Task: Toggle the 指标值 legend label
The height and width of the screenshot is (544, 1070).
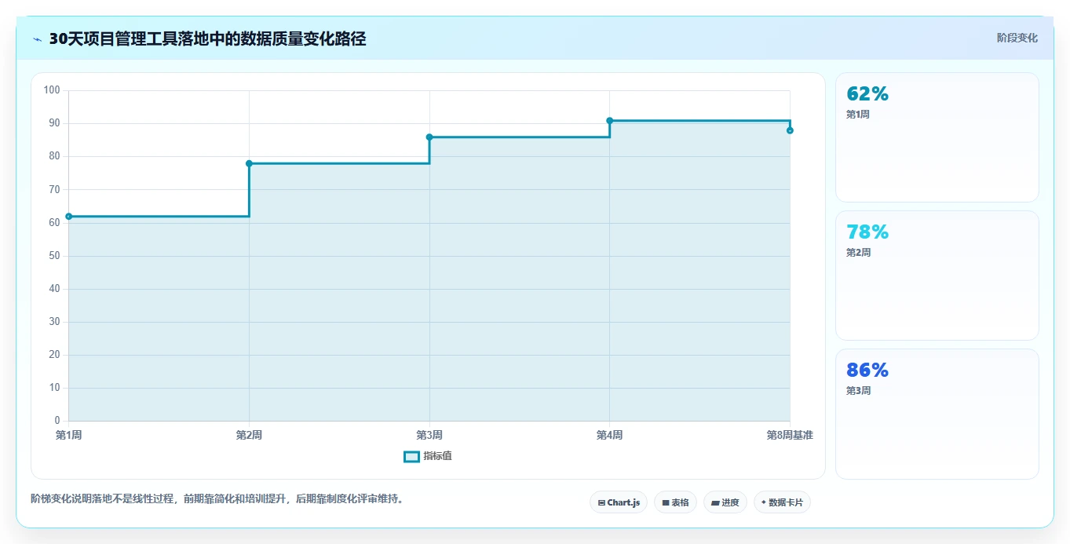Action: coord(437,457)
